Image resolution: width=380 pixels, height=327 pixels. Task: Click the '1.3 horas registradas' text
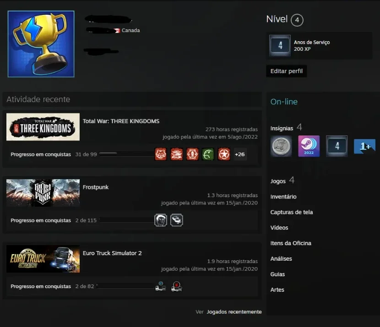tap(233, 195)
